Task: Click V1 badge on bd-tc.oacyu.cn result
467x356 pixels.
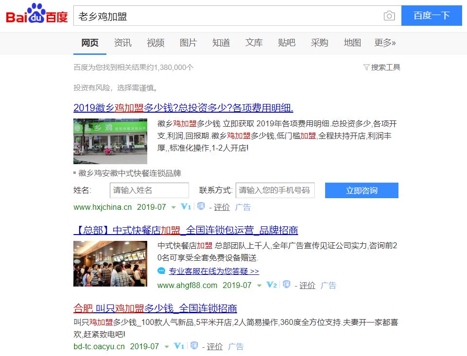Action: click(x=179, y=346)
